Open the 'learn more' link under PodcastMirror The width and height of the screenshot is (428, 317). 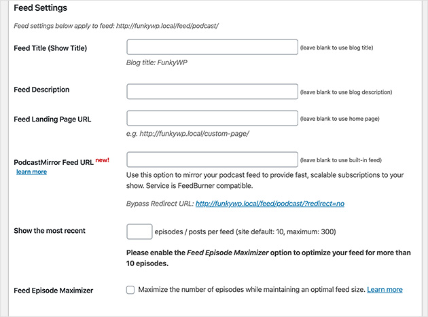tap(31, 172)
